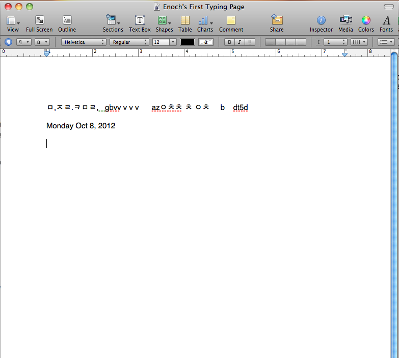Click the window title 'Enoch's First Typing Page'
This screenshot has height=358, width=399.
coord(203,7)
